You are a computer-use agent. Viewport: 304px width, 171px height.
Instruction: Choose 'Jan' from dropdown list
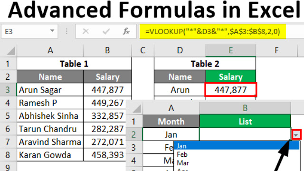(237, 146)
